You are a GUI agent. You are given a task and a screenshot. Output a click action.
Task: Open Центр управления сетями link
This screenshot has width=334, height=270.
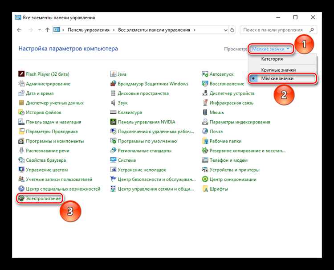(156, 189)
